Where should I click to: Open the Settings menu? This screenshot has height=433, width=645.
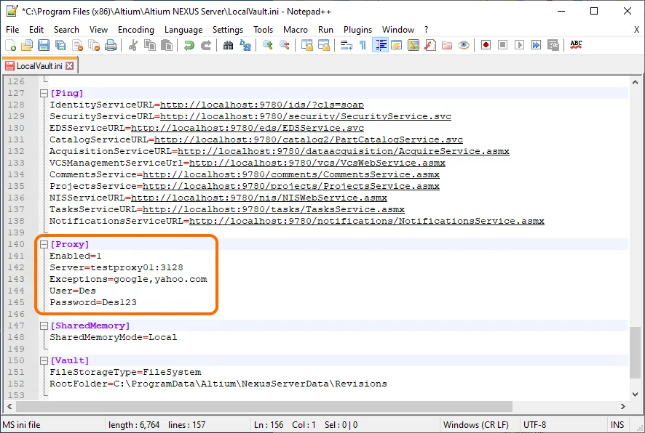click(227, 30)
